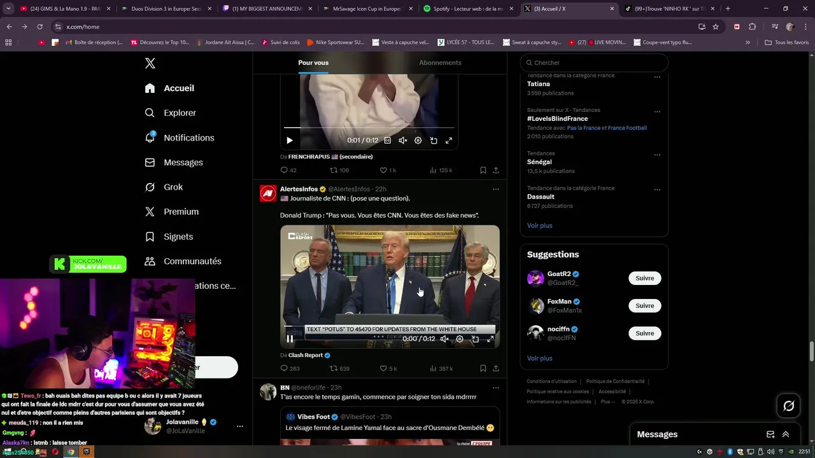
Task: Make the FRENCHRAPUS video fullscreen
Action: click(x=449, y=141)
